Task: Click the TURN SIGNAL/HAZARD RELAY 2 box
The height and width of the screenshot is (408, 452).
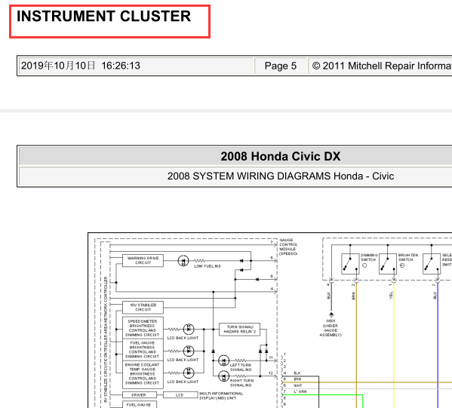Action: tap(239, 330)
